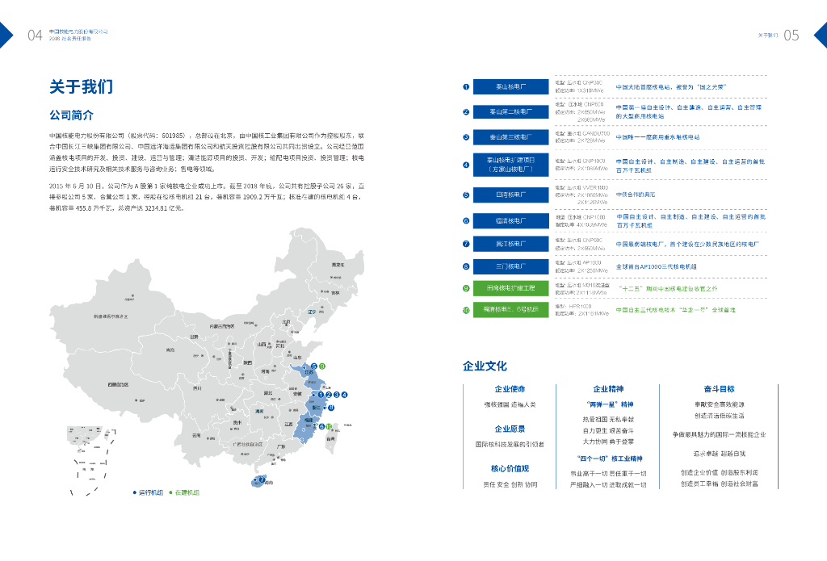Click the blue dot of 运行机组 legend

(x=135, y=492)
